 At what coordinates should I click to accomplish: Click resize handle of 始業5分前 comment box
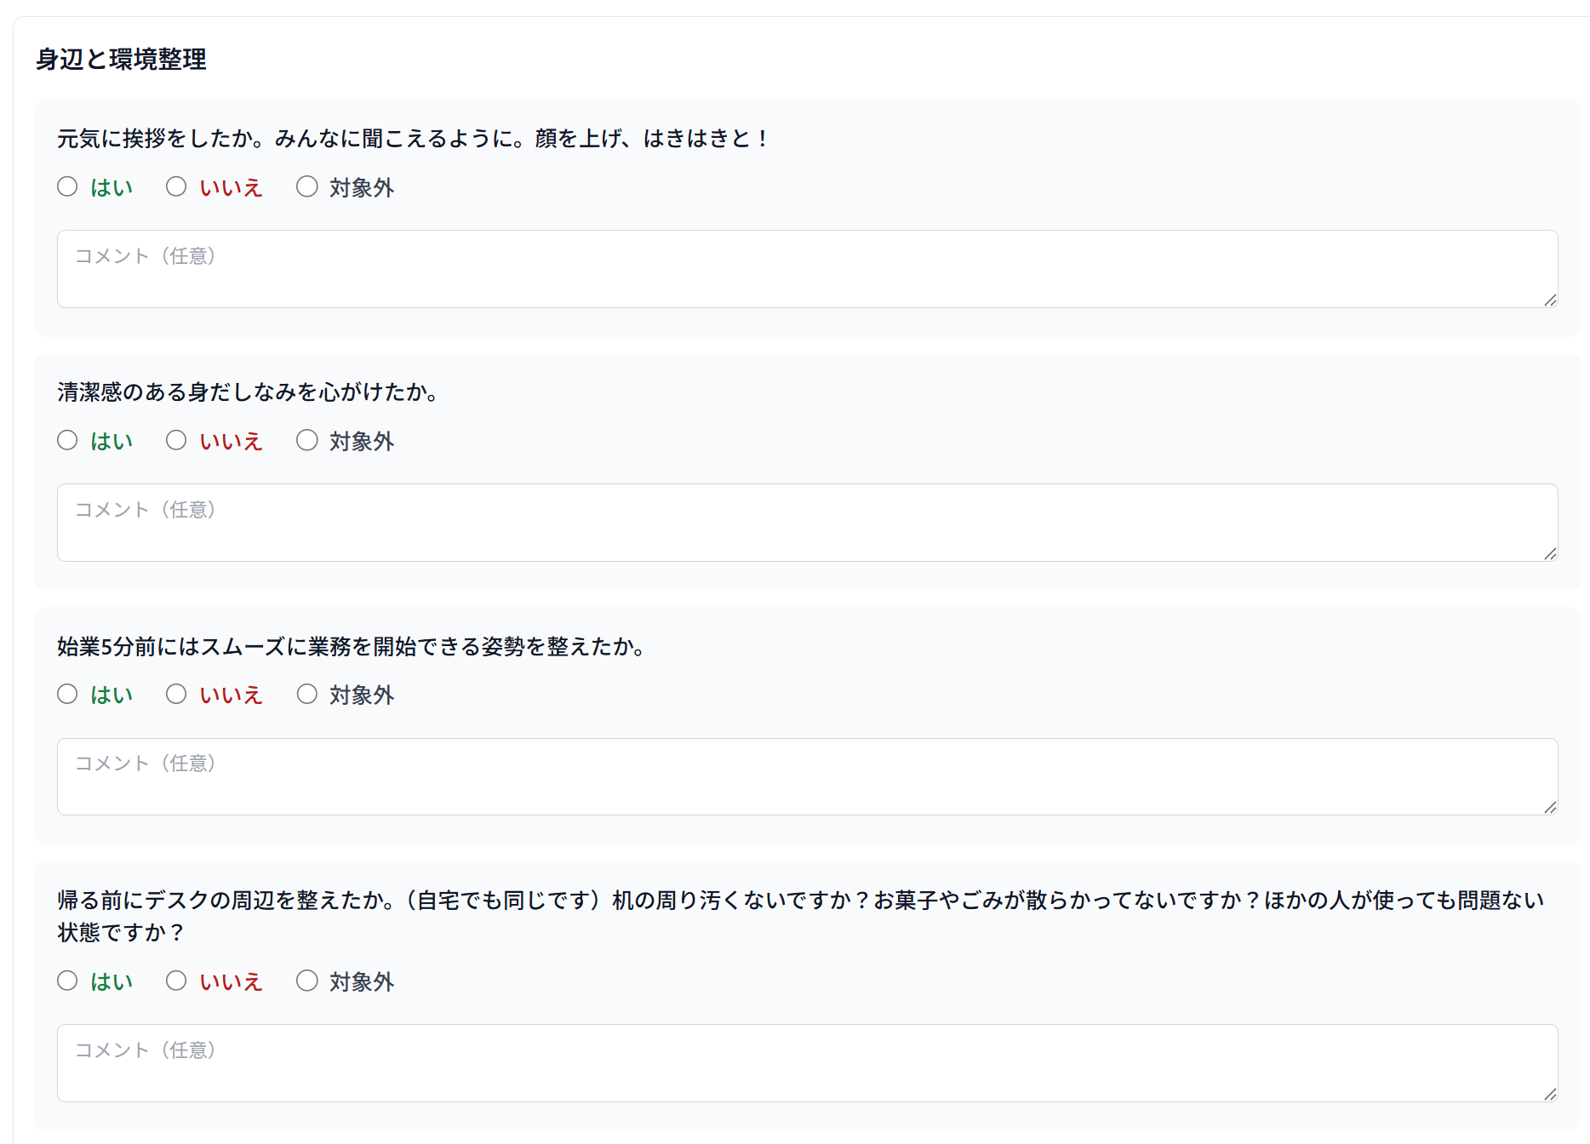coord(1550,807)
